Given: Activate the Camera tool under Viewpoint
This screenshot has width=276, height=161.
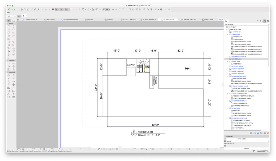Looking at the screenshot, I should (13, 69).
